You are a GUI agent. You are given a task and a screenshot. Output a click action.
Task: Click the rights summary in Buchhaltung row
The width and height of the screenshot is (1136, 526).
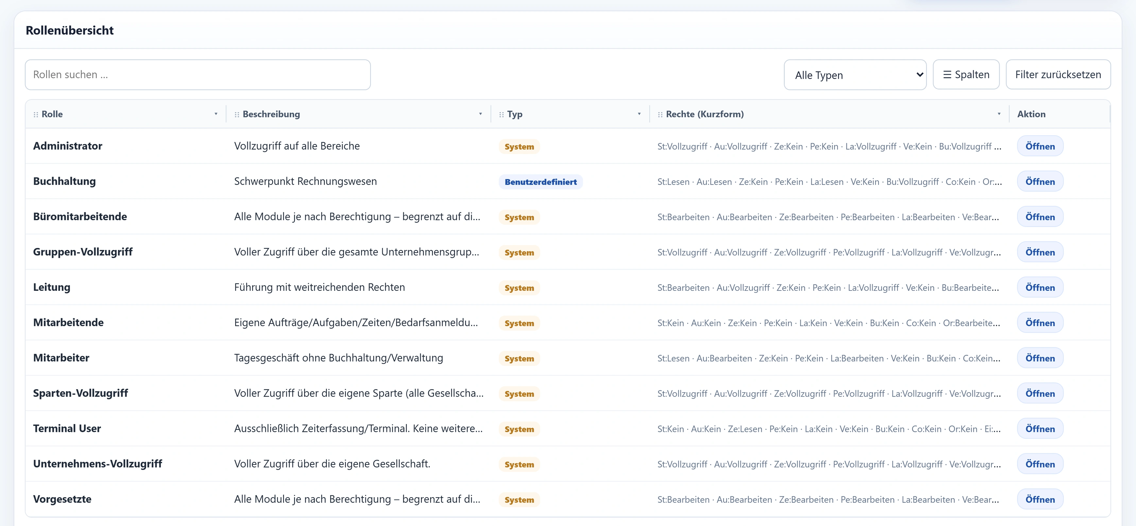pos(830,182)
